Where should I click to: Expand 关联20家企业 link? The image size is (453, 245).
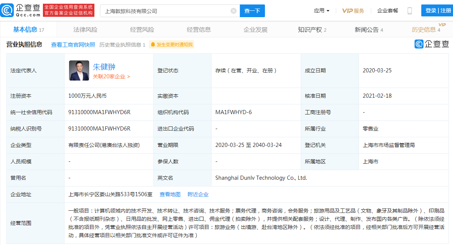coord(112,76)
